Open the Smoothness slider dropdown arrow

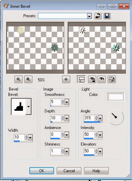pos(67,102)
